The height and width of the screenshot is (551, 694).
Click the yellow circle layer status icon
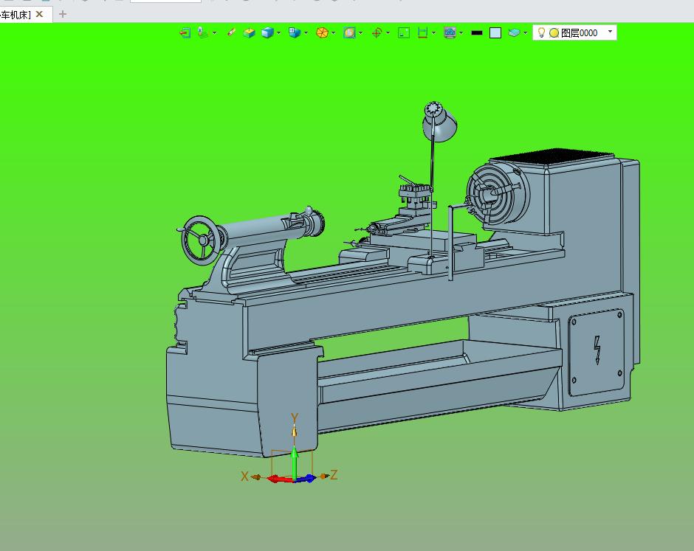554,33
